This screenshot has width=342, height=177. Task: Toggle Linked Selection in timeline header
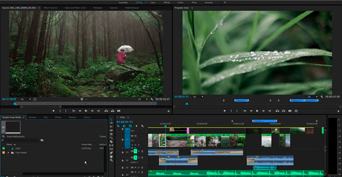[130, 126]
